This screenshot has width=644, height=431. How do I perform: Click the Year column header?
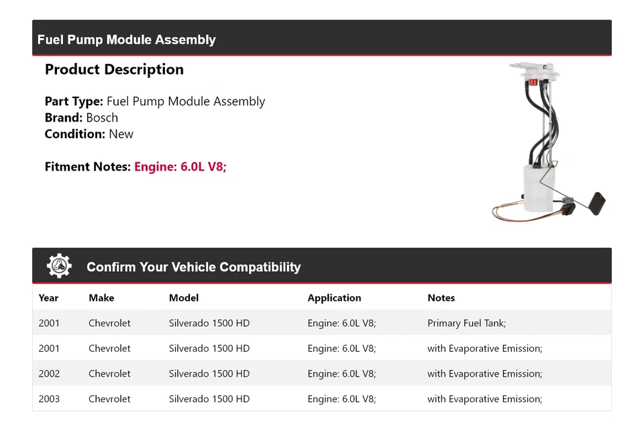(48, 298)
